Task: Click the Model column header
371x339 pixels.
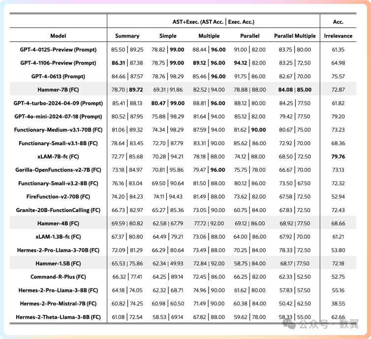Action: pyautogui.click(x=58, y=36)
